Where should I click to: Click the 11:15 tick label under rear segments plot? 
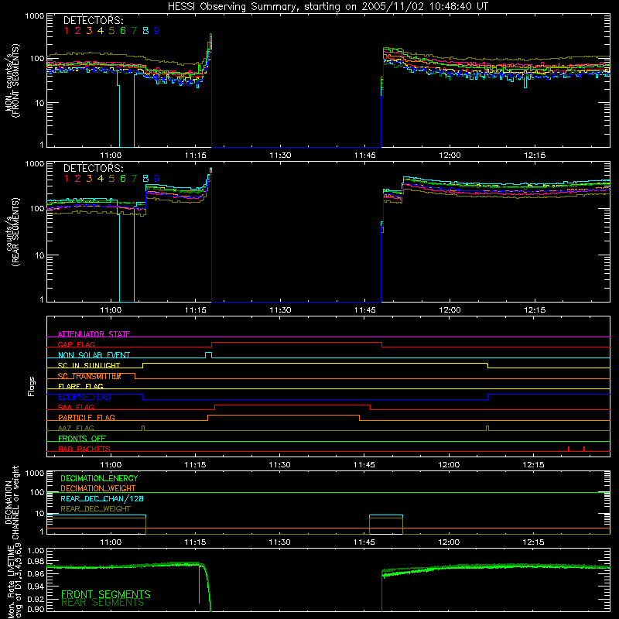pos(196,310)
